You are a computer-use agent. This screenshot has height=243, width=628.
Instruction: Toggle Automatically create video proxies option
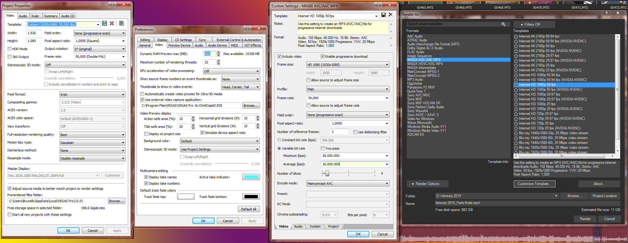pyautogui.click(x=142, y=94)
